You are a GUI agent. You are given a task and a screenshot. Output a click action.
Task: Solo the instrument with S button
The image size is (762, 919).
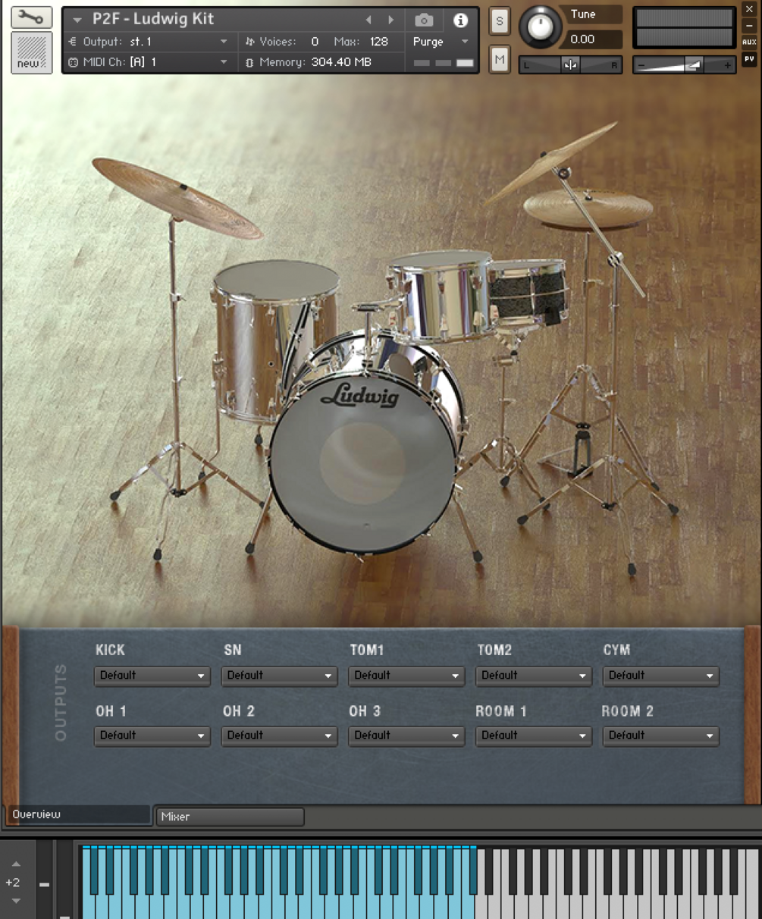(x=499, y=22)
